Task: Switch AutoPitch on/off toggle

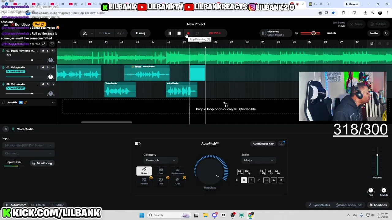Action: point(138,144)
